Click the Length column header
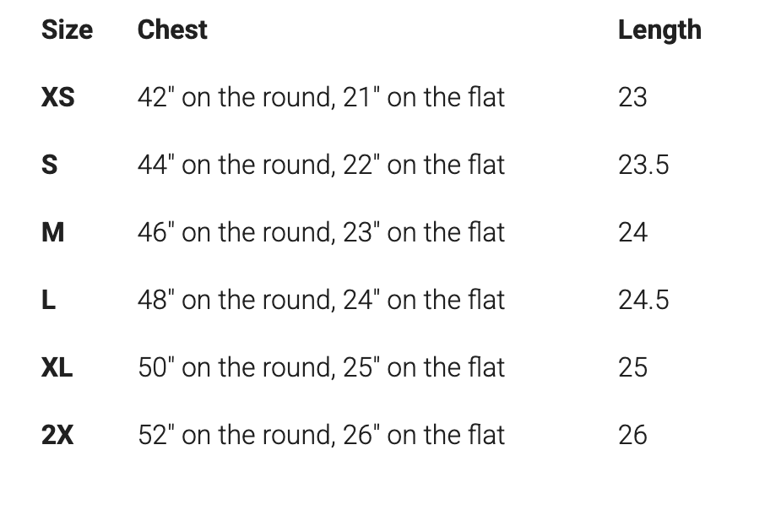Screen dimensions: 765x510 659,30
